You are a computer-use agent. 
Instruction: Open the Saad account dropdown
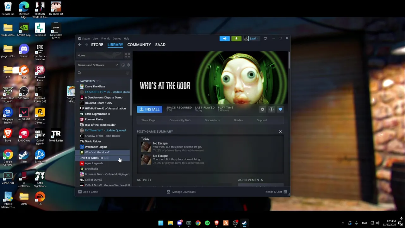tap(251, 39)
